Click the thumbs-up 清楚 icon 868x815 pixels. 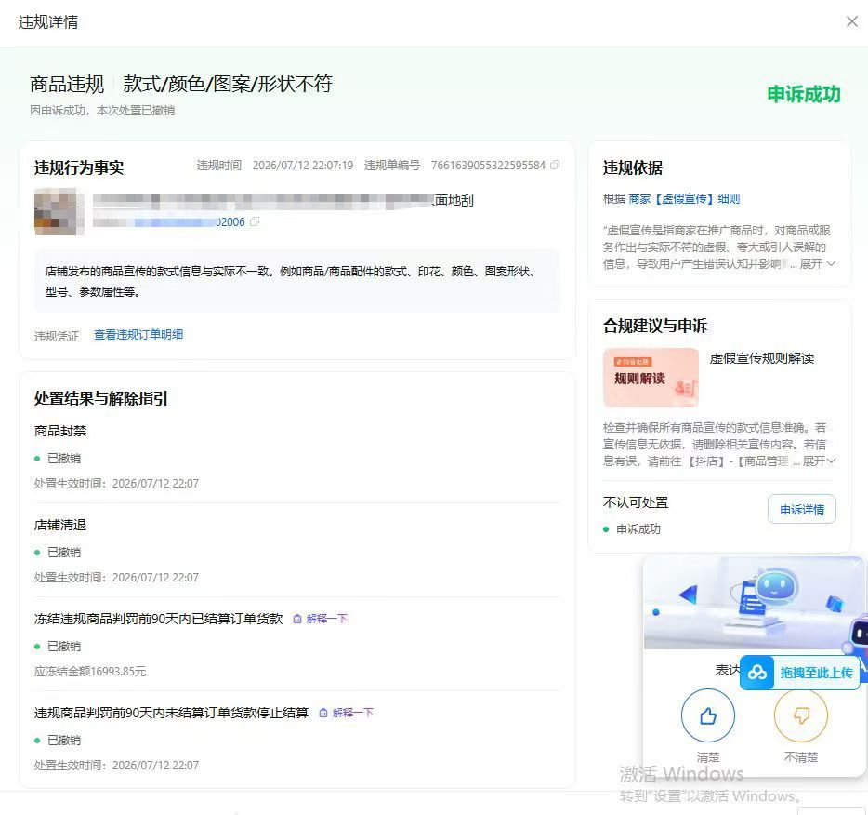coord(708,715)
